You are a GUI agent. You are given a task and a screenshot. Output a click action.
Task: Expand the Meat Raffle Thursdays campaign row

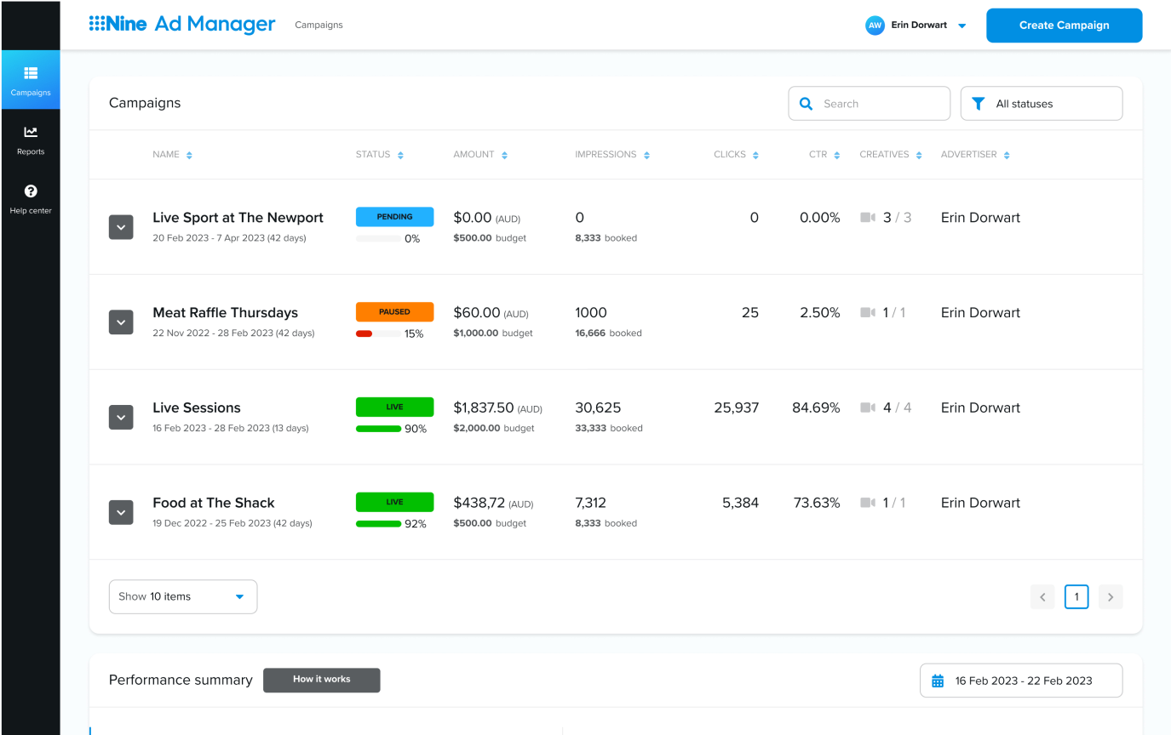click(120, 322)
